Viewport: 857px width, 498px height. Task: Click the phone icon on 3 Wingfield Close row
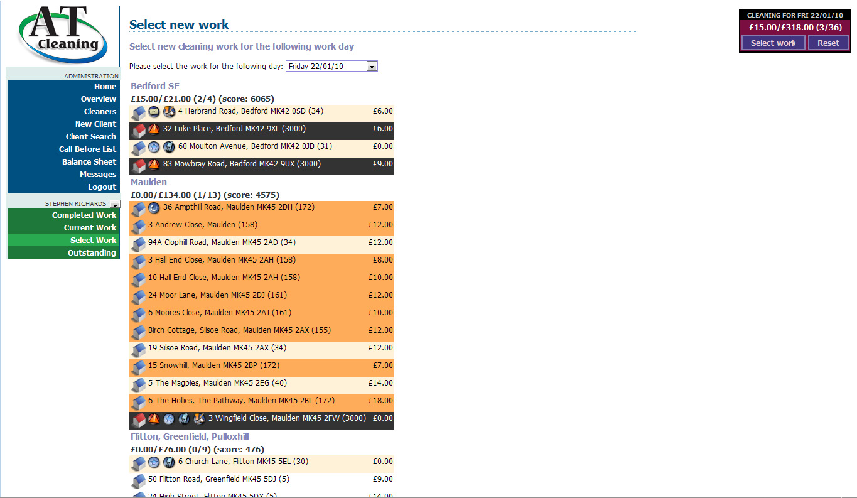[184, 419]
